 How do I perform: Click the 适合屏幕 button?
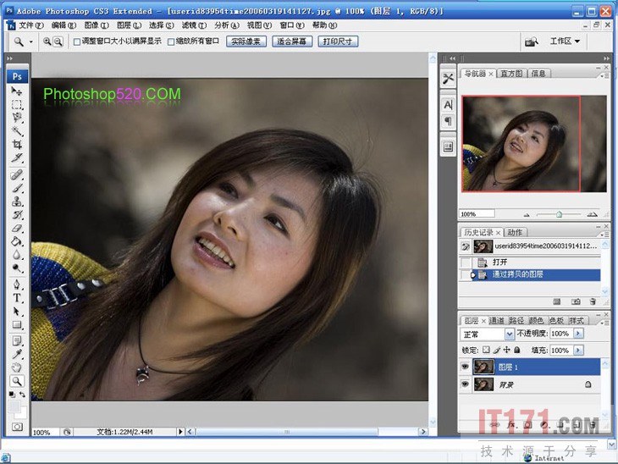[292, 41]
